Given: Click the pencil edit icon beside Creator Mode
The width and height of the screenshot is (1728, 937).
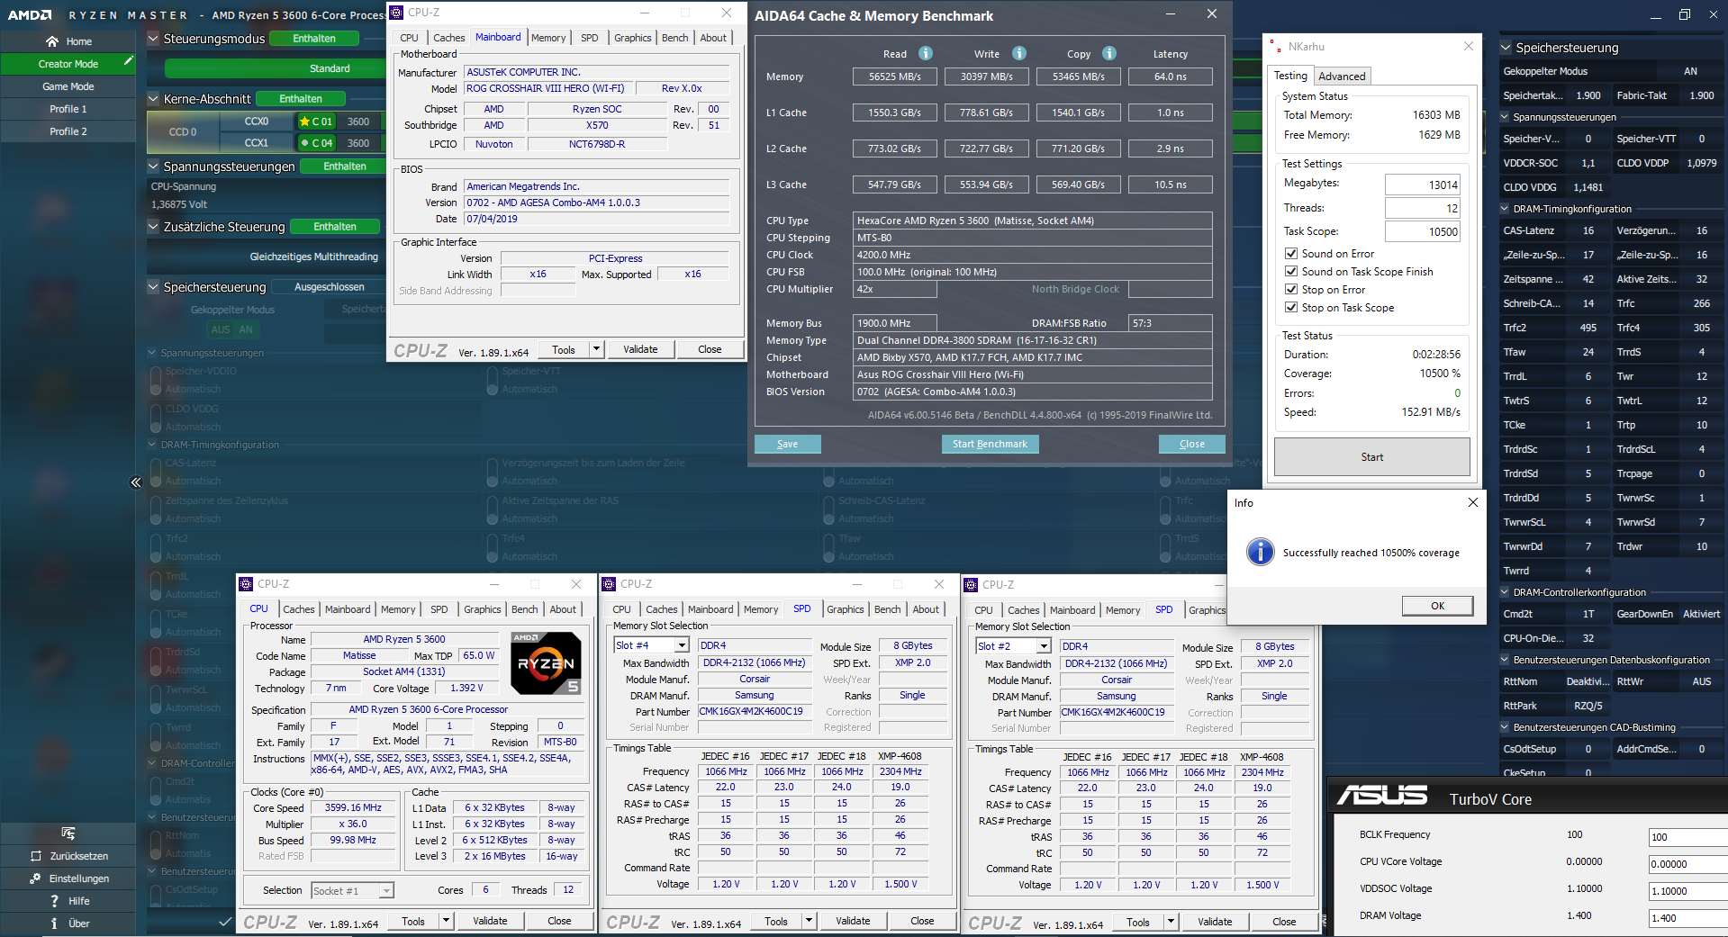Looking at the screenshot, I should (x=129, y=61).
